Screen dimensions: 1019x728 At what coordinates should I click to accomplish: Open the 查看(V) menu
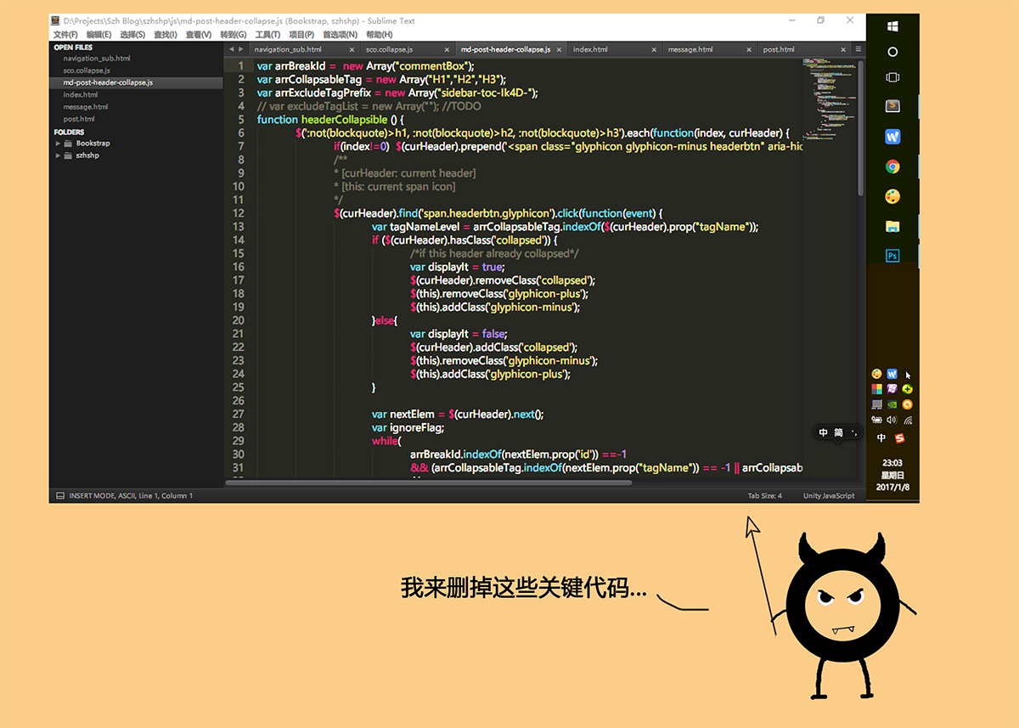[199, 35]
